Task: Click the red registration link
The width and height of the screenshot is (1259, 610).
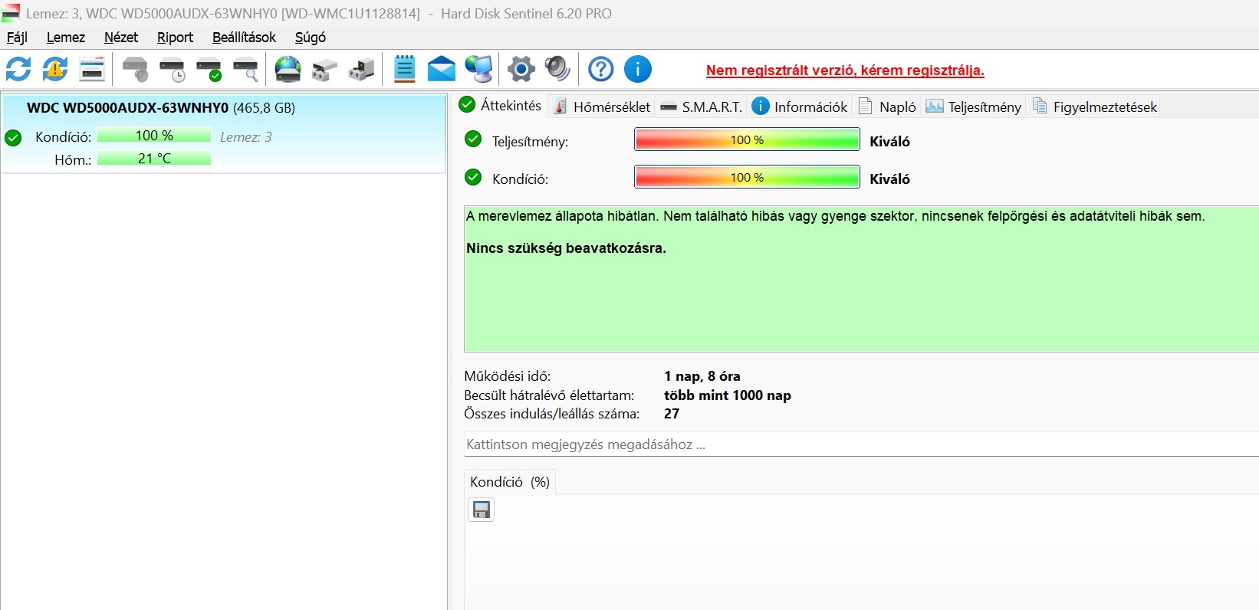Action: 845,71
